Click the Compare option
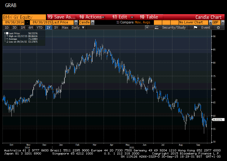227x161 pixels. (125, 22)
